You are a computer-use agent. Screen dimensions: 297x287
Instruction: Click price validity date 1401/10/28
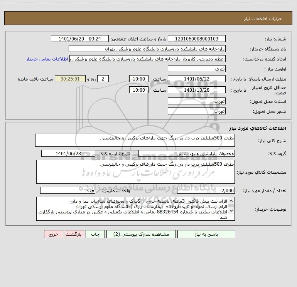pyautogui.click(x=197, y=90)
